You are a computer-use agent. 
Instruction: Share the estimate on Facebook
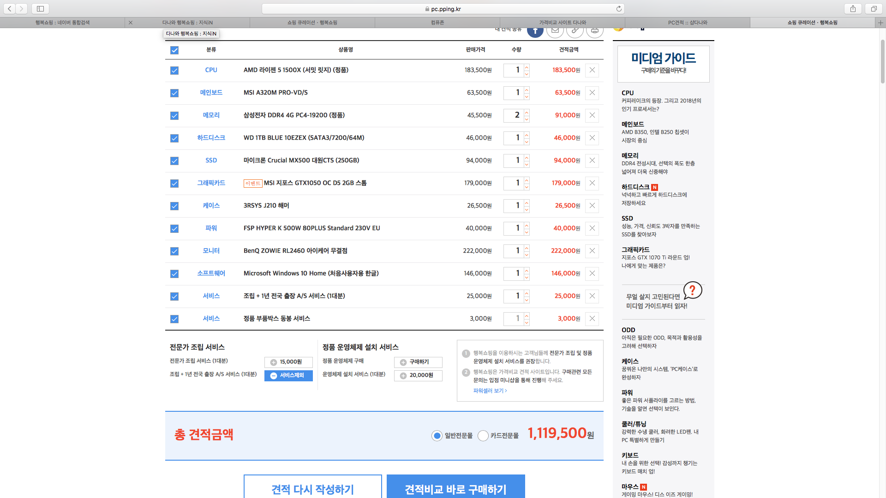click(535, 30)
